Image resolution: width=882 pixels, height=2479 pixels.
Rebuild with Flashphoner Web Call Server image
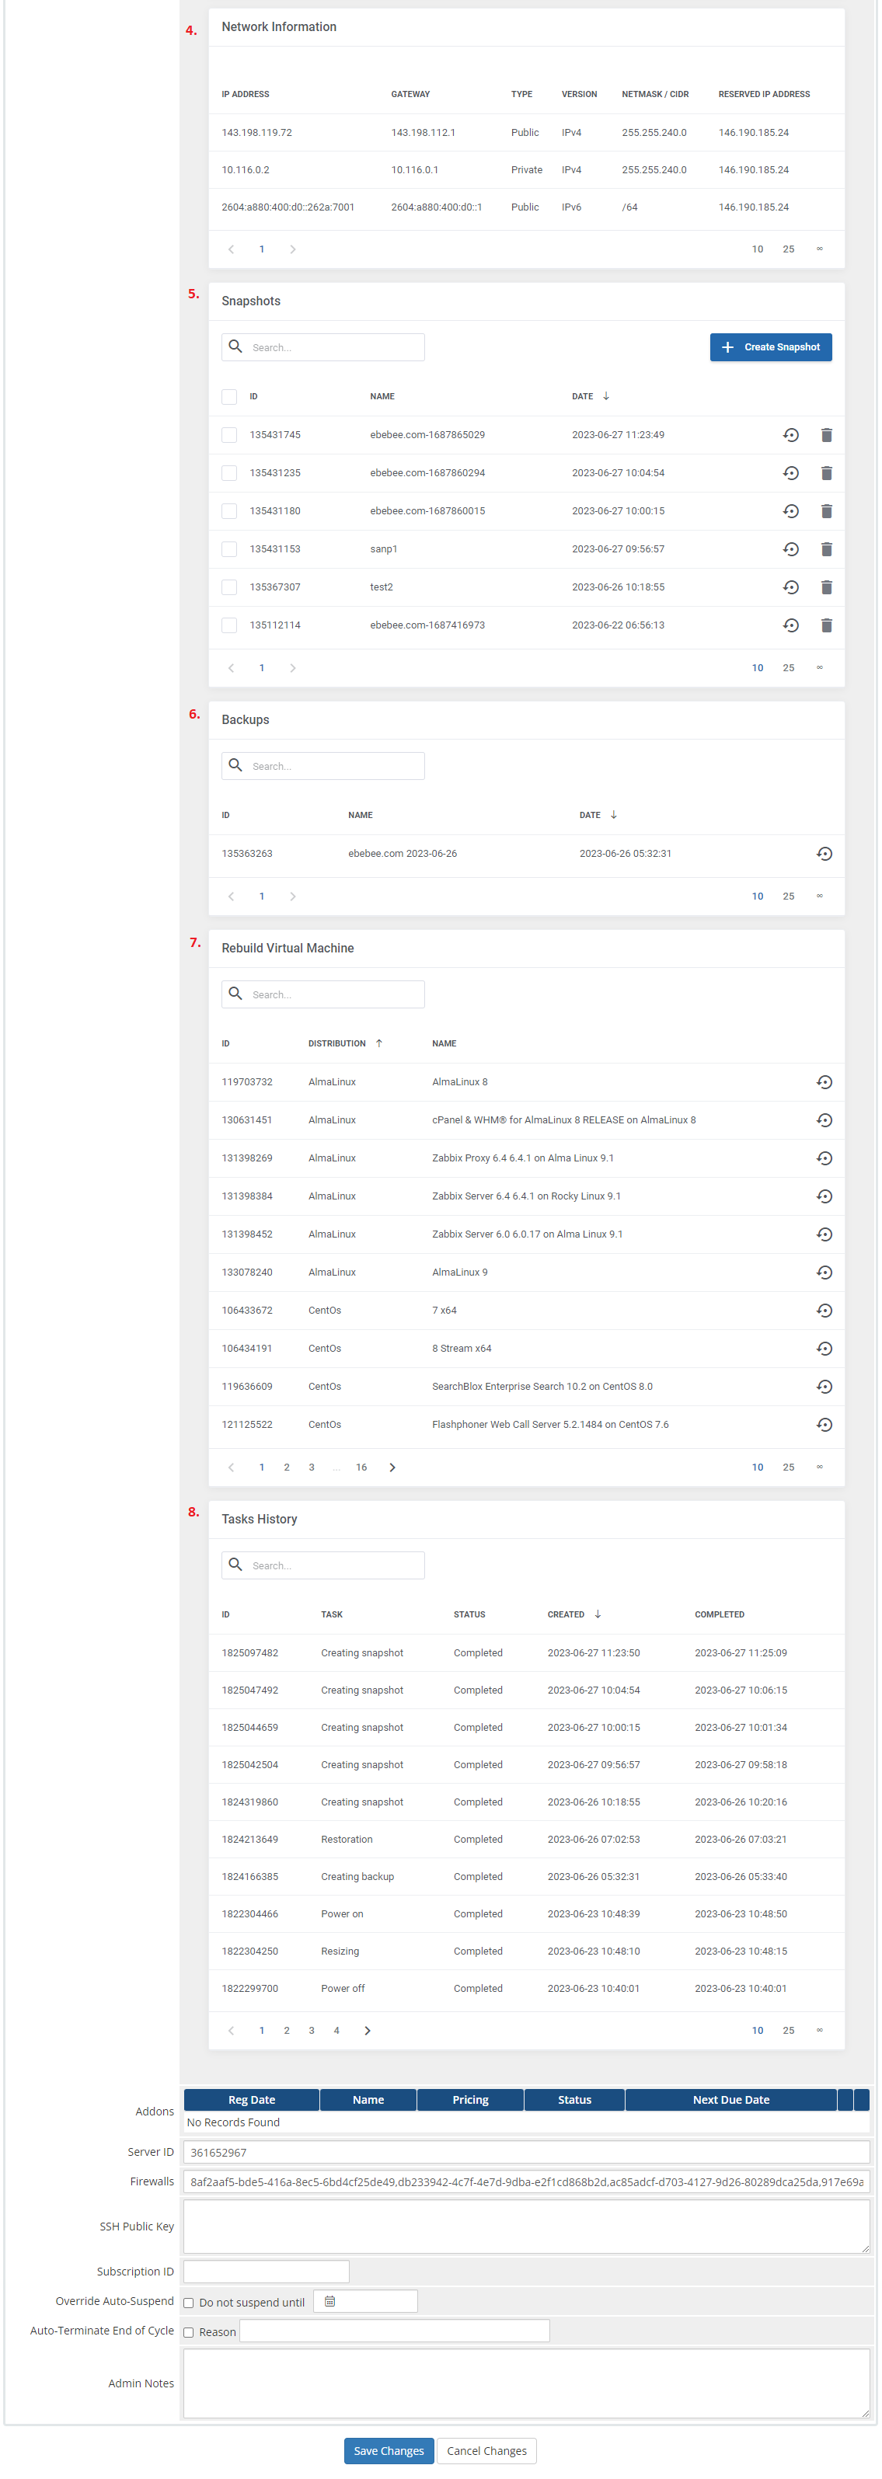click(824, 1424)
